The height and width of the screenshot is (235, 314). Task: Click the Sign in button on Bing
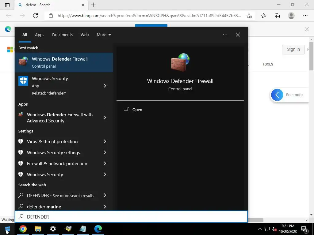293,49
